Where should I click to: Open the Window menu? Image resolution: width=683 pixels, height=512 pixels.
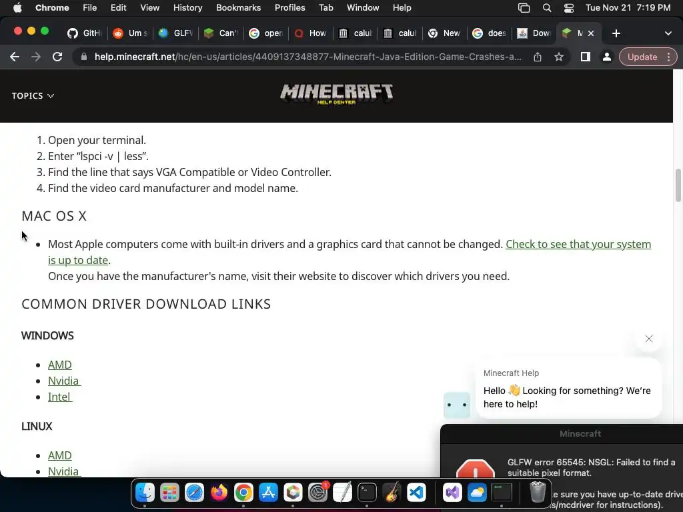tap(363, 8)
